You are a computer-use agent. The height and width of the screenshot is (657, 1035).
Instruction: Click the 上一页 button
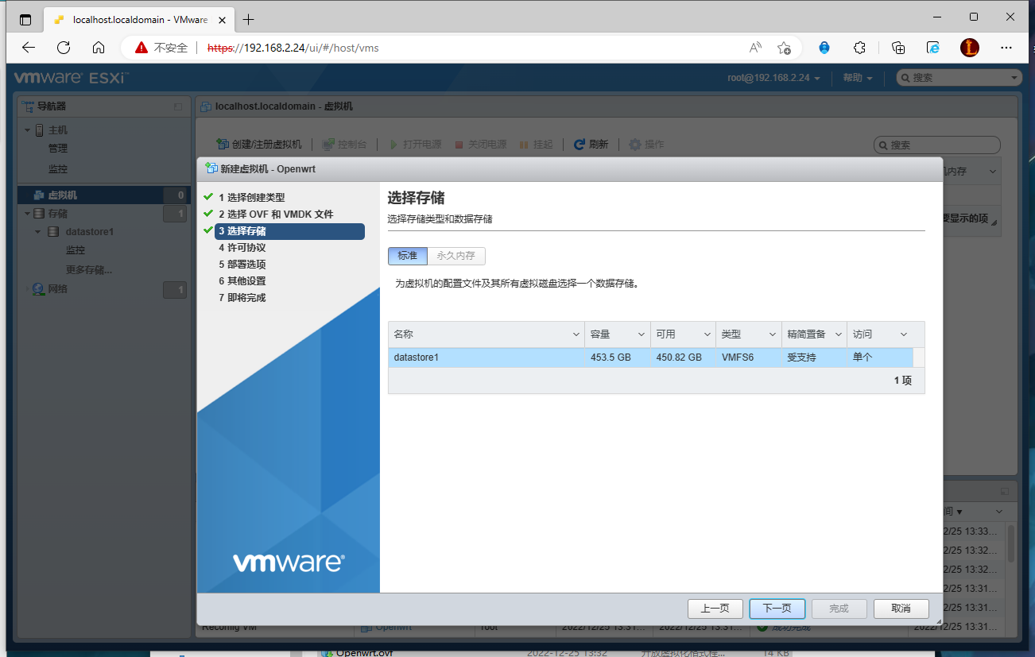coord(715,609)
